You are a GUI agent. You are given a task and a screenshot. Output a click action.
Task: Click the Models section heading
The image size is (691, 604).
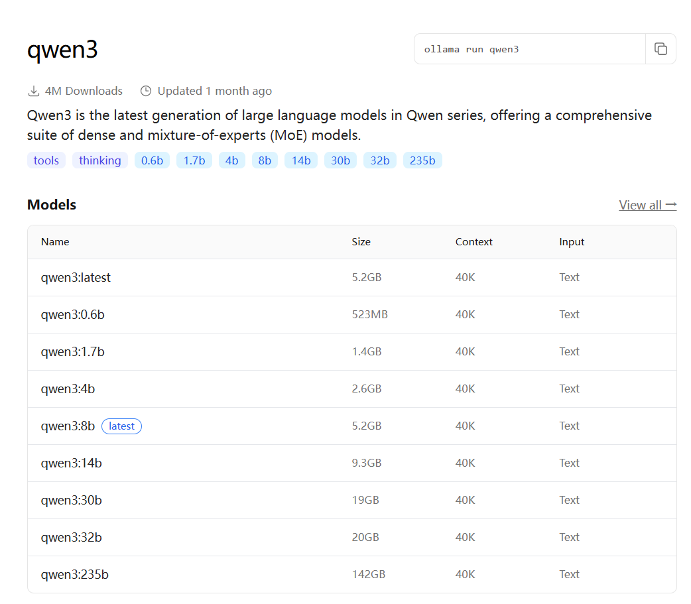pos(52,205)
